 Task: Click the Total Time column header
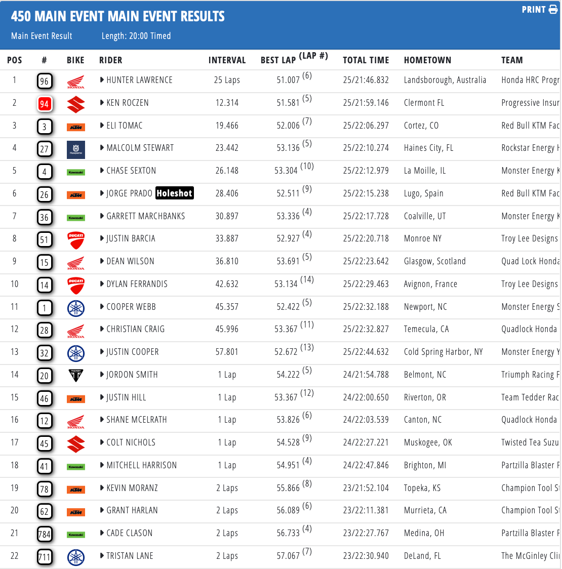(x=366, y=60)
